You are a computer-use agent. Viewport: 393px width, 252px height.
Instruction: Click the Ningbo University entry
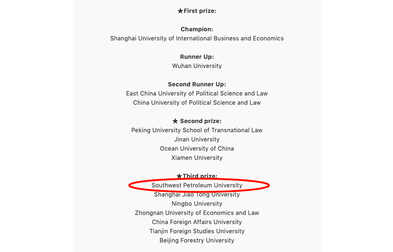click(197, 204)
